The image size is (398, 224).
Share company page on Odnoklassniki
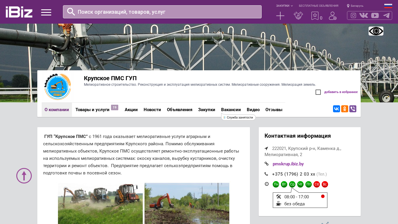[x=345, y=109]
